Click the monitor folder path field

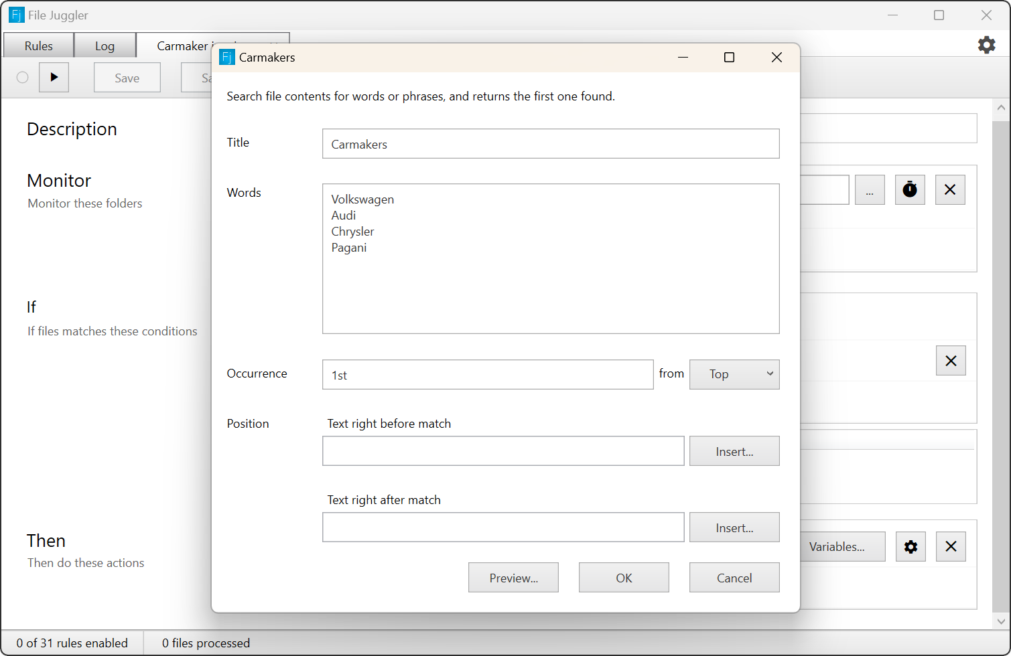[x=825, y=189]
